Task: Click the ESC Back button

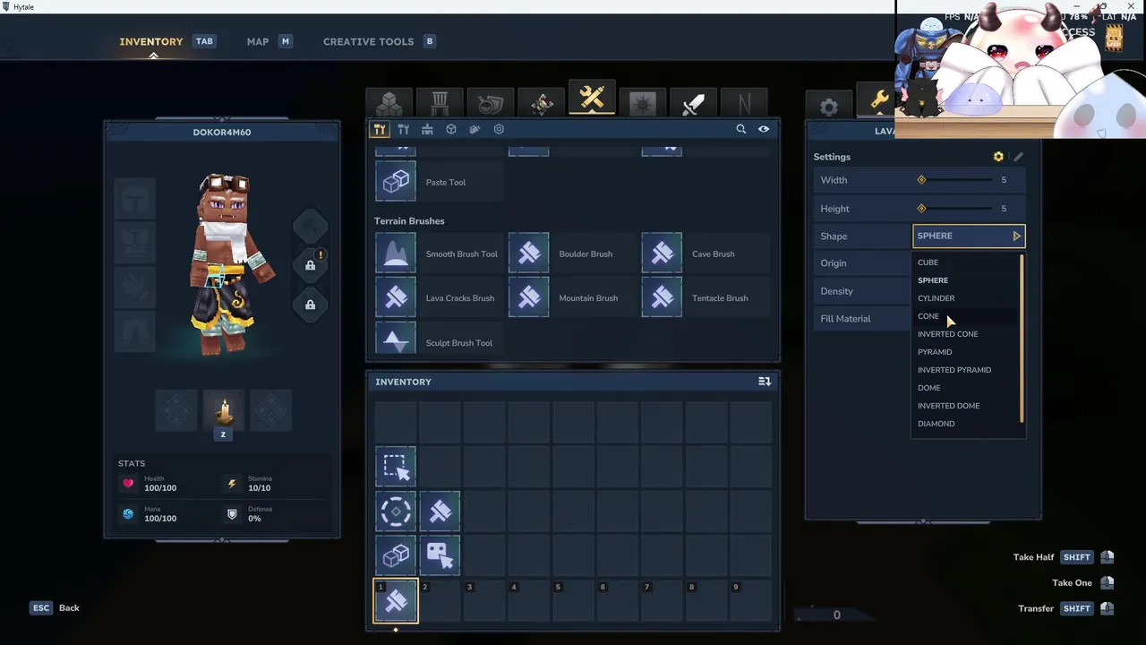Action: 56,607
